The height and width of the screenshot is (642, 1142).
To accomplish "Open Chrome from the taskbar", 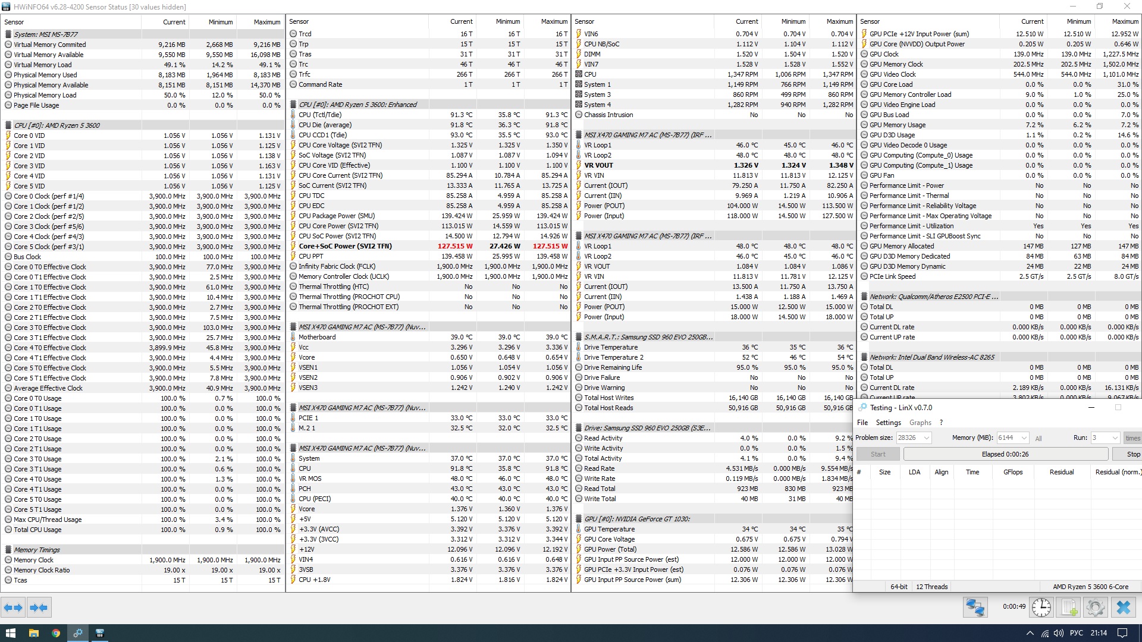I will coord(55,633).
